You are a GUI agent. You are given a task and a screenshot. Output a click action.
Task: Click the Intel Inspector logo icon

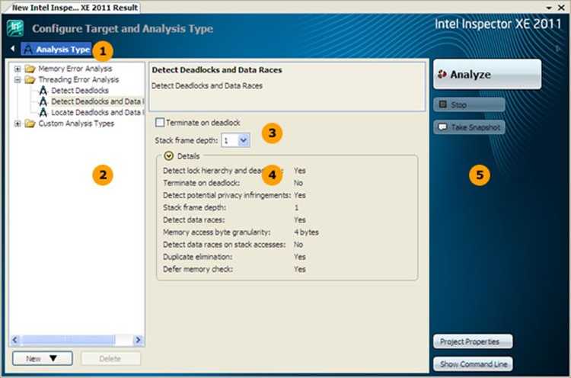[15, 28]
